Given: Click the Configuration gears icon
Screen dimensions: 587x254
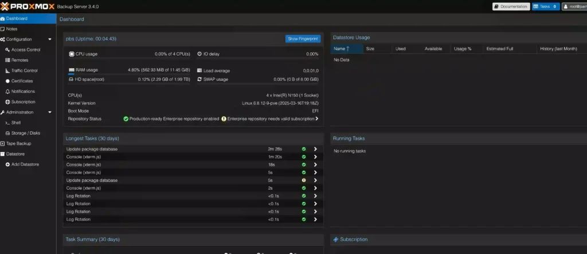Looking at the screenshot, I should click(3, 40).
